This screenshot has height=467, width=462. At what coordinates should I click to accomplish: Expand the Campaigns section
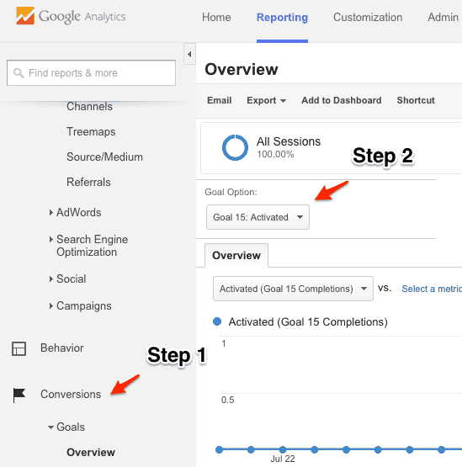coord(81,306)
